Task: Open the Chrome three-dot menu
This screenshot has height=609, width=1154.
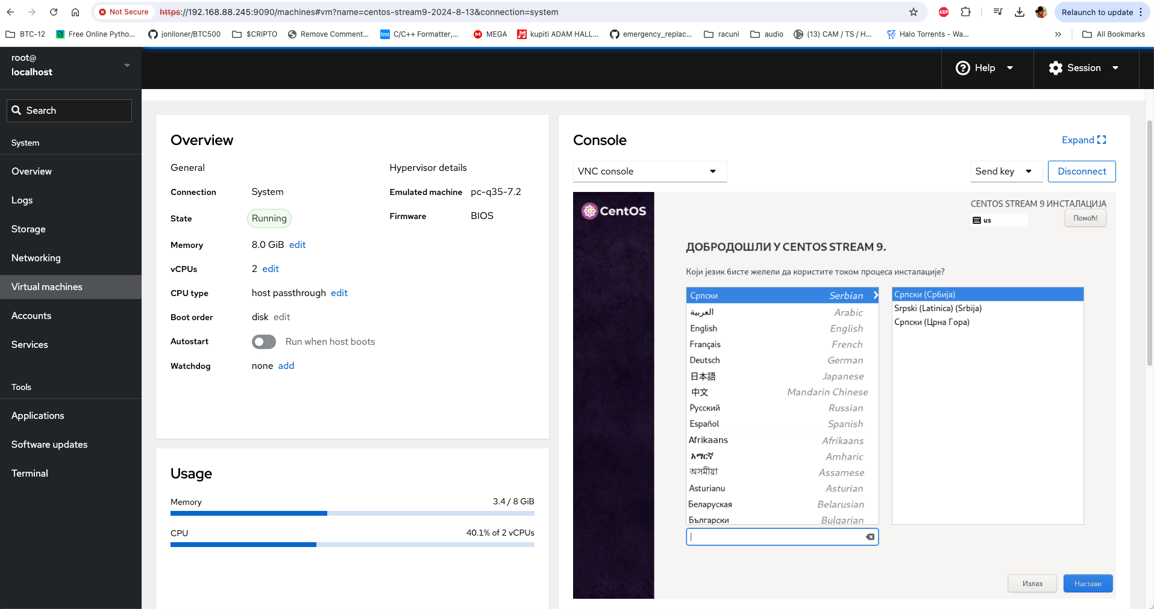Action: [x=1141, y=12]
